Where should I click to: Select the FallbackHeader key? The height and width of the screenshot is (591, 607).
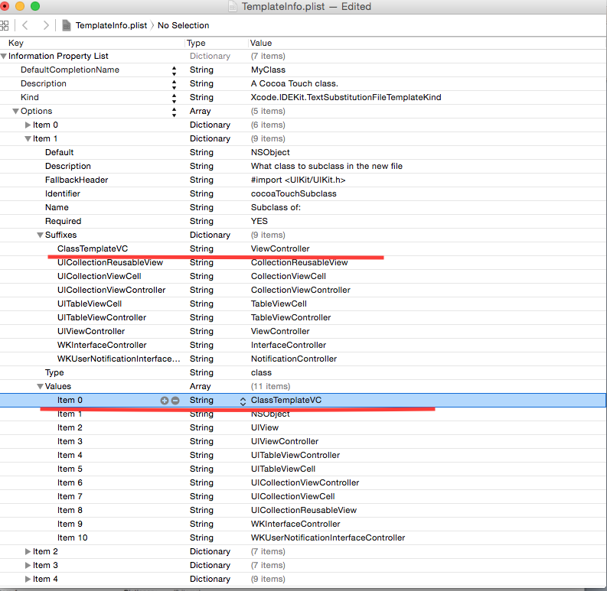(77, 180)
